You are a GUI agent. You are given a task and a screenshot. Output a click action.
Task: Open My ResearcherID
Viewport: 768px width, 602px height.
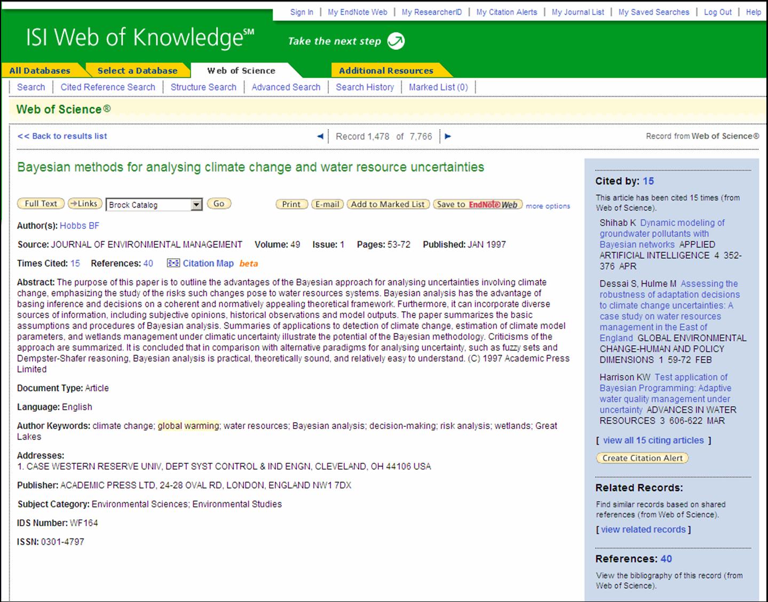[432, 12]
